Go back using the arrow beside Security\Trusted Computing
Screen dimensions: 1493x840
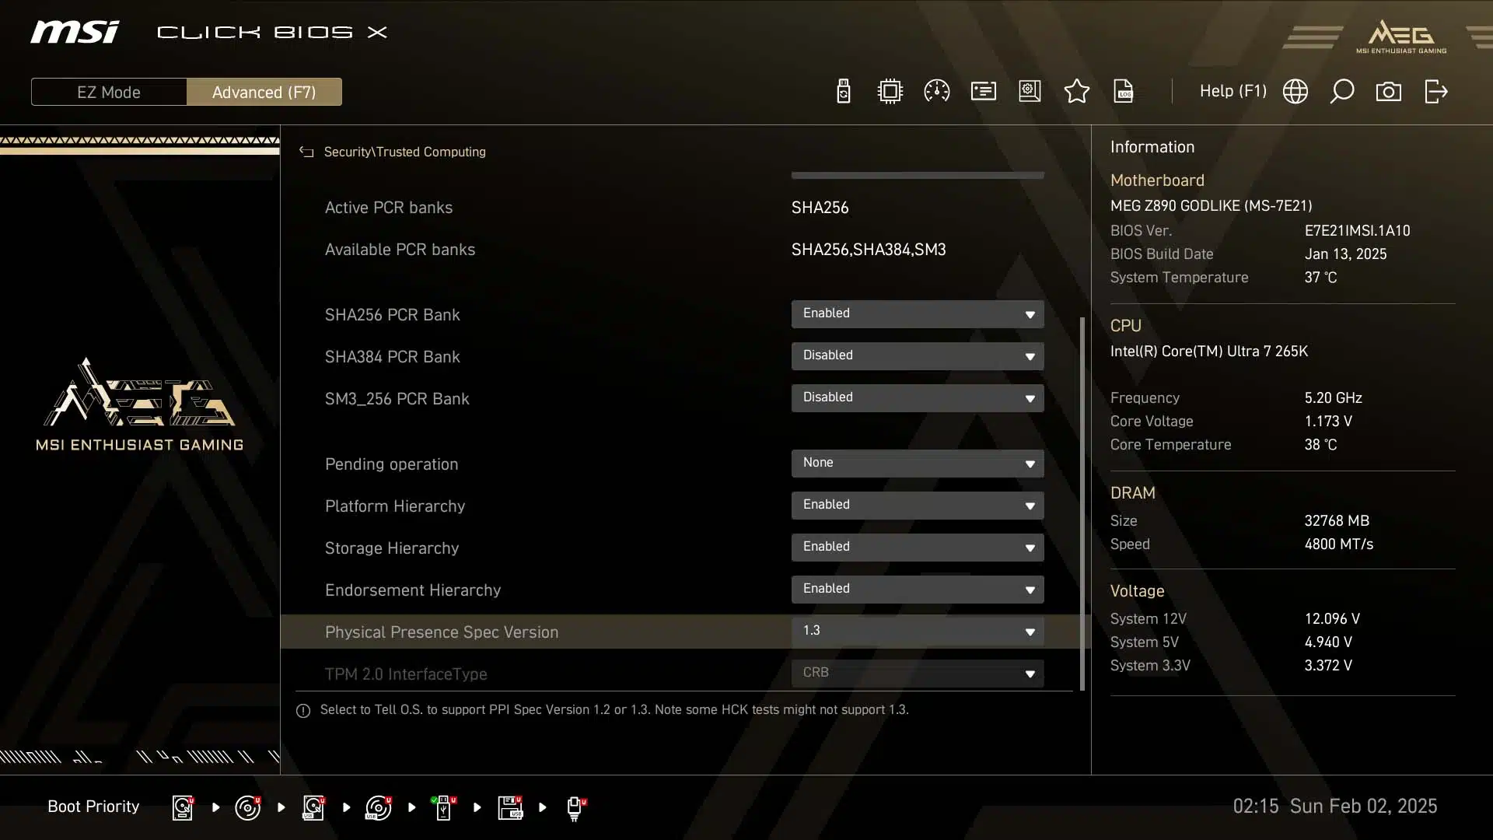pos(306,152)
